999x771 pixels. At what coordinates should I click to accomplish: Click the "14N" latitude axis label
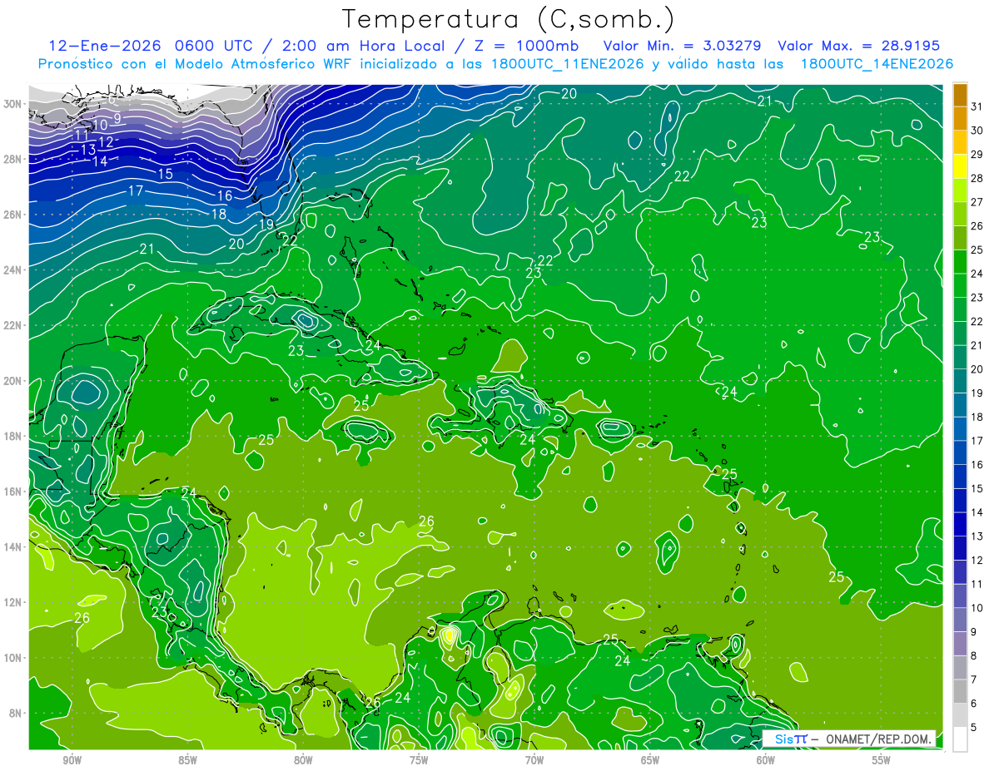pos(13,546)
